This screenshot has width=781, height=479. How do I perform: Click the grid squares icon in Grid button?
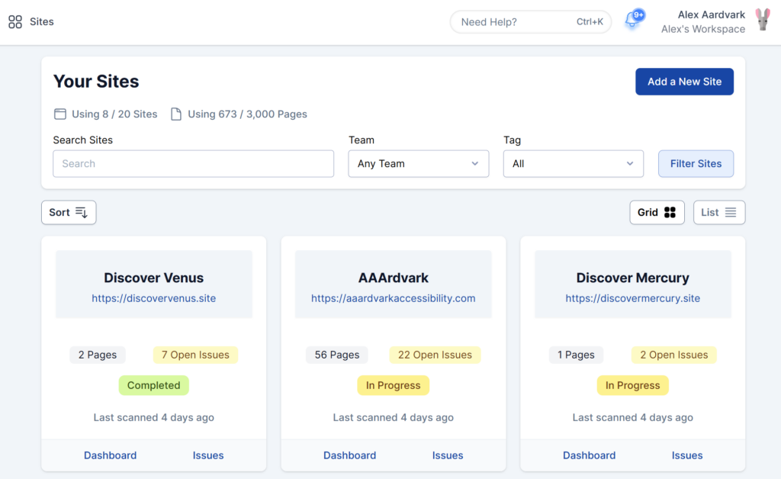point(670,213)
